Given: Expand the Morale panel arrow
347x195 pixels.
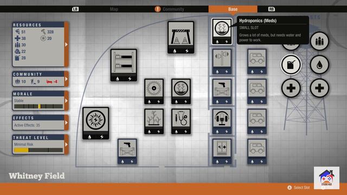Looking at the screenshot, I should click(x=66, y=101).
